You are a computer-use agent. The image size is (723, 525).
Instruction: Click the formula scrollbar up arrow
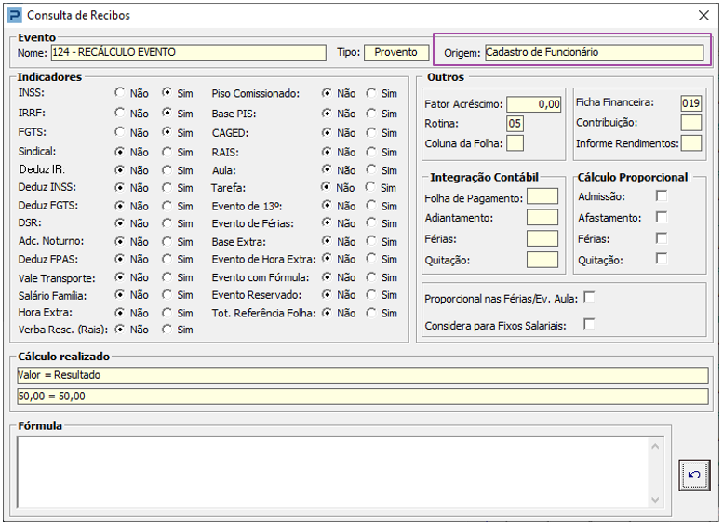655,446
